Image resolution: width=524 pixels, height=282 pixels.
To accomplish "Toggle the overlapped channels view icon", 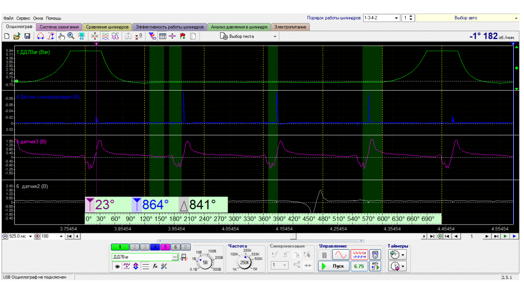I will (115, 36).
